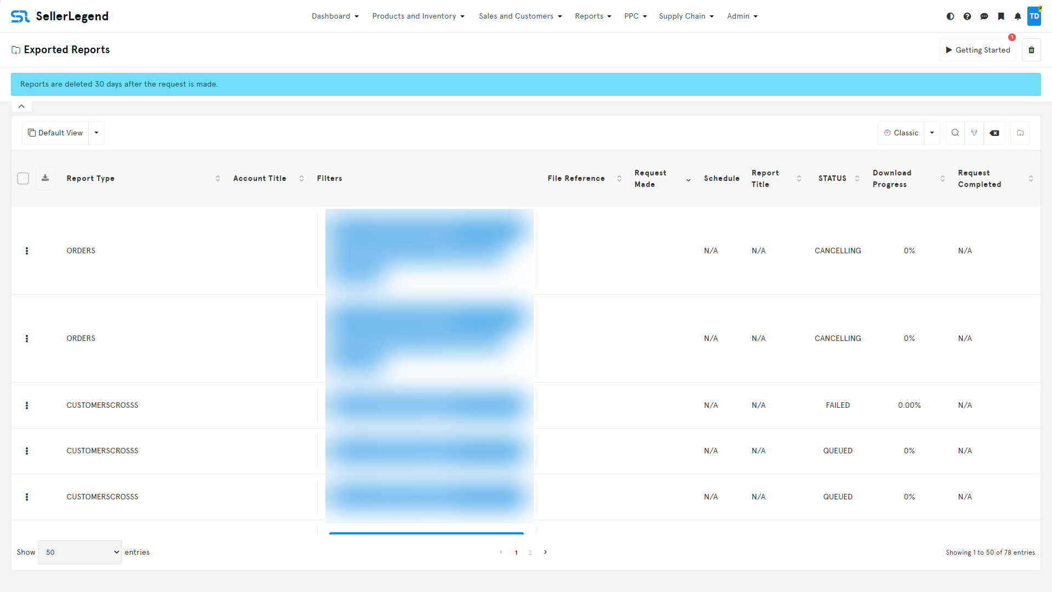Click the trash icon next to Getting Started
This screenshot has width=1052, height=592.
point(1032,50)
